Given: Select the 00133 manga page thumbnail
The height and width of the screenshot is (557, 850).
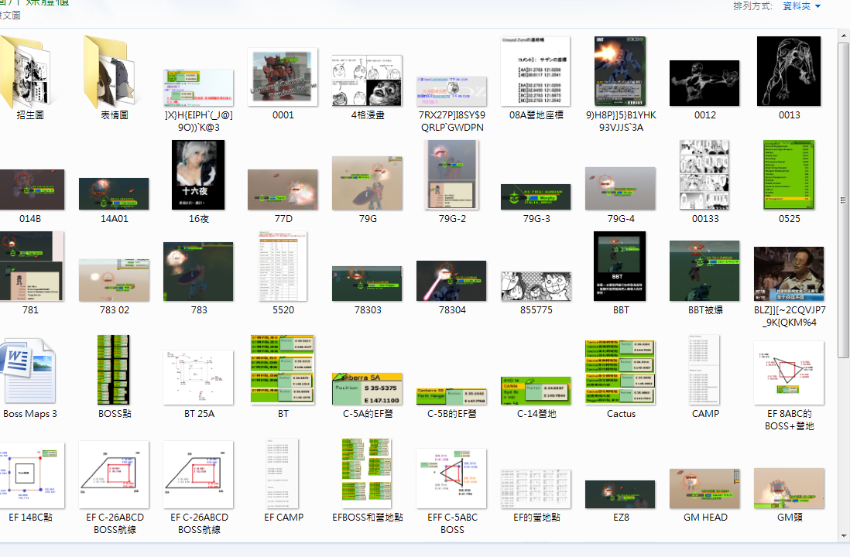Looking at the screenshot, I should coord(704,175).
